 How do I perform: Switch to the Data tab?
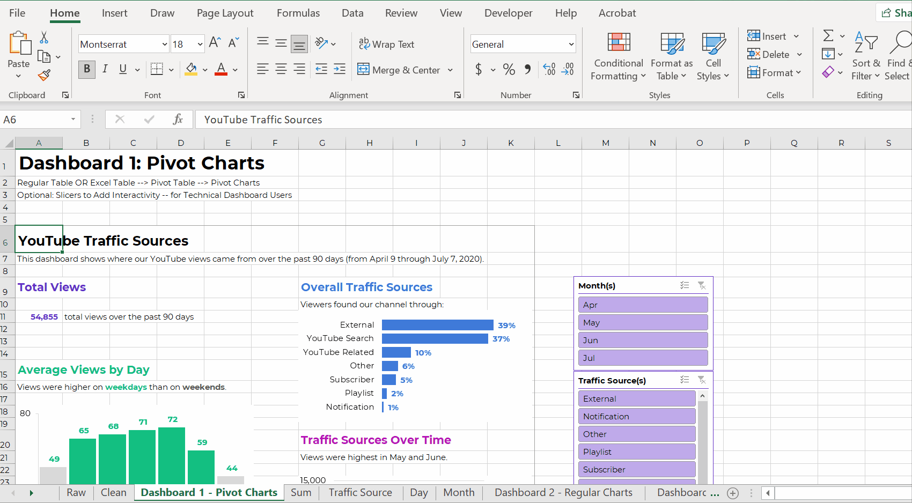pyautogui.click(x=352, y=13)
